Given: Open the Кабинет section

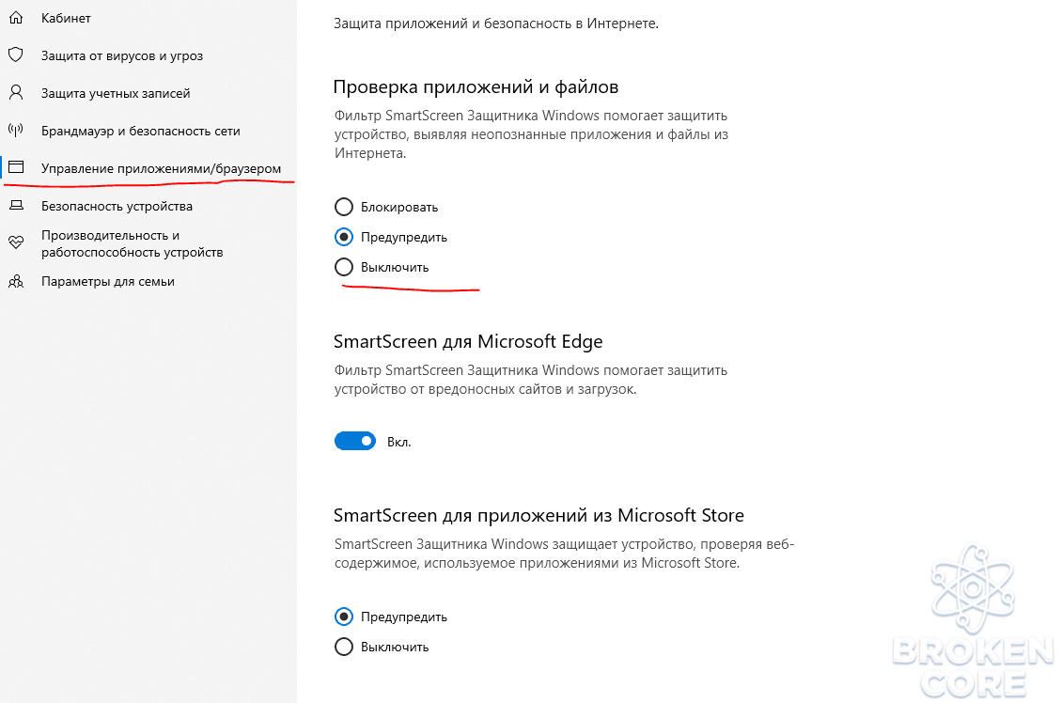Looking at the screenshot, I should pos(66,18).
